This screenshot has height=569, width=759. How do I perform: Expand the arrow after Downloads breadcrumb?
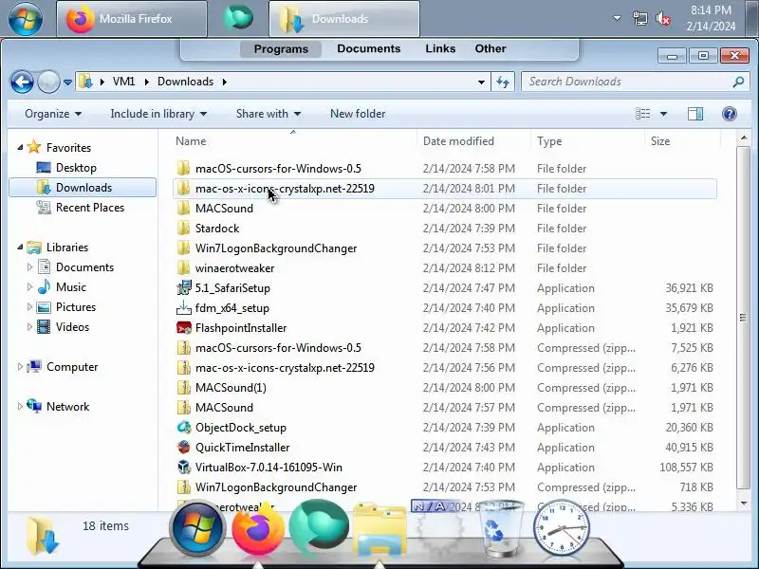coord(225,82)
